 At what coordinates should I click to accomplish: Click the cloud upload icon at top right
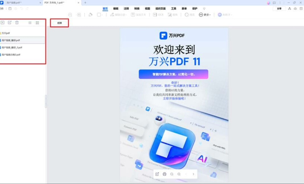[295, 9]
